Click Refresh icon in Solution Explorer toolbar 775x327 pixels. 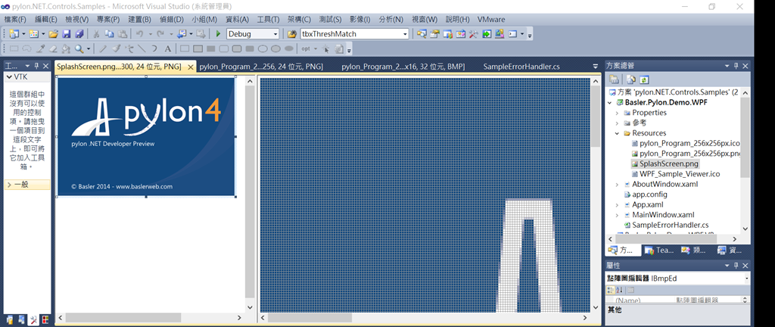pos(643,79)
